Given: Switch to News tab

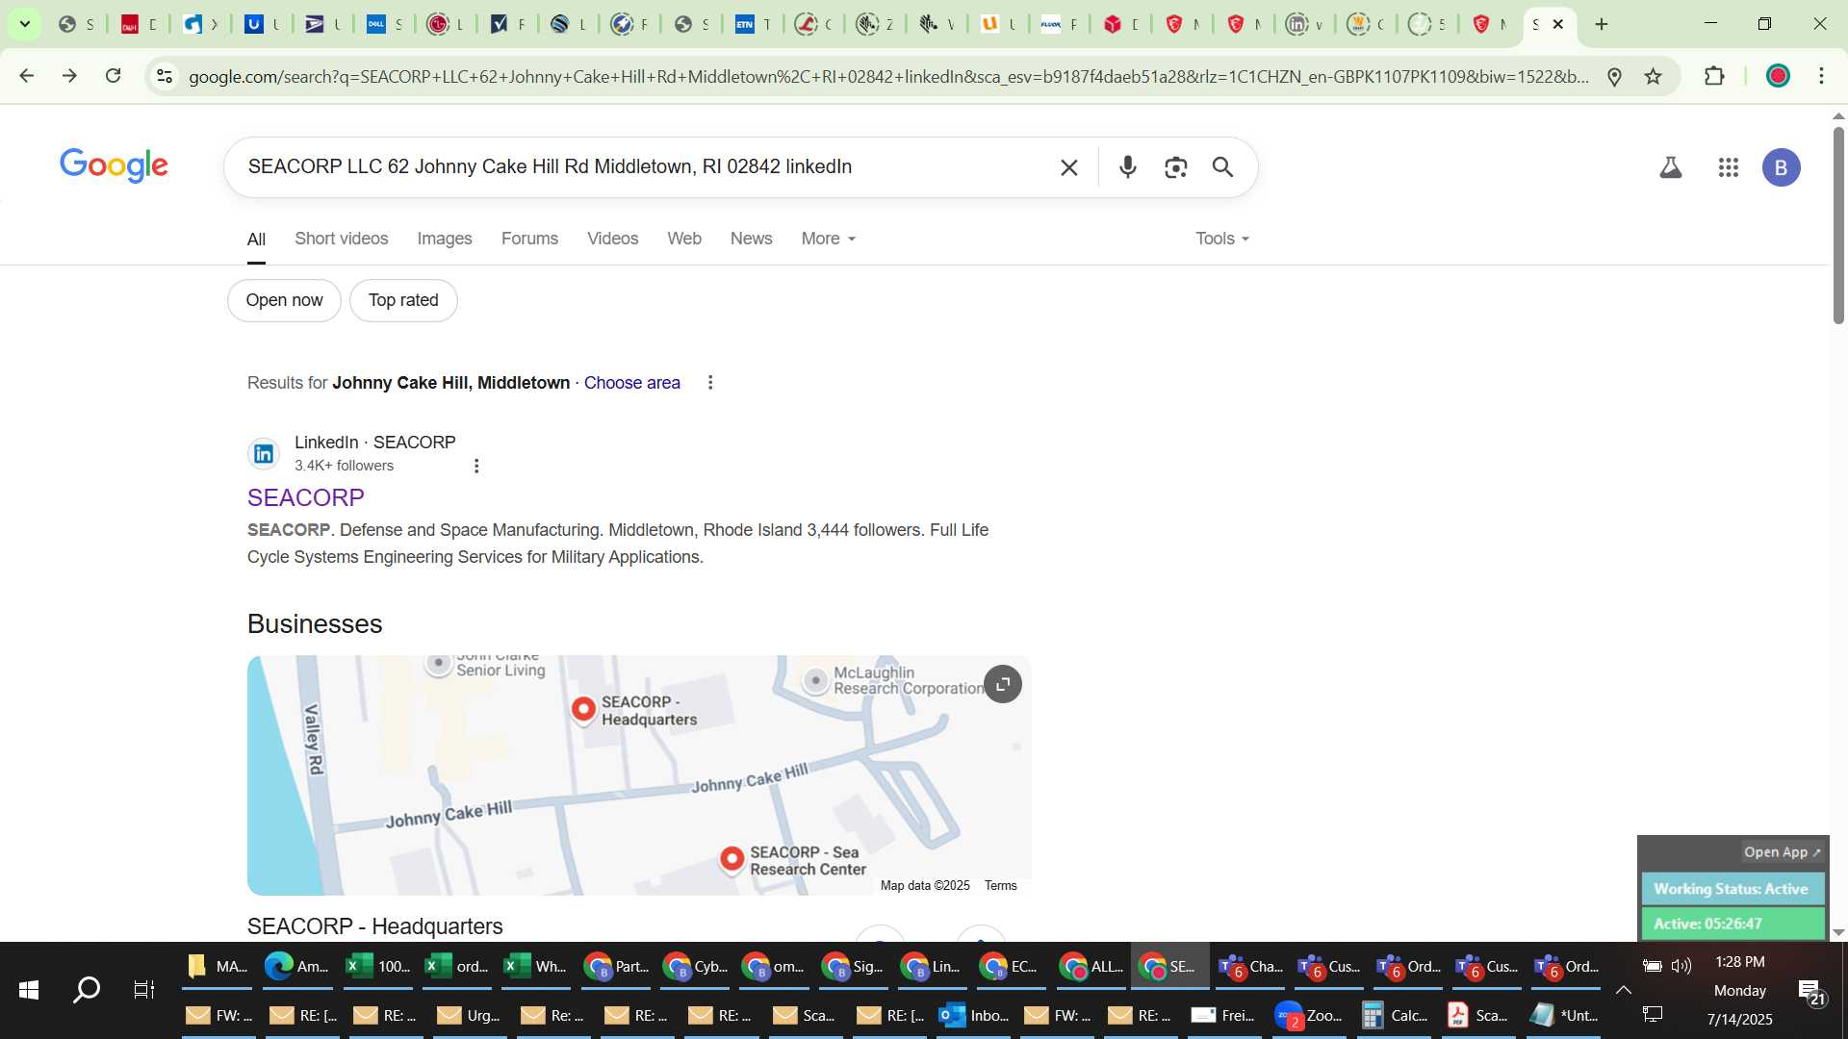Looking at the screenshot, I should click(752, 239).
